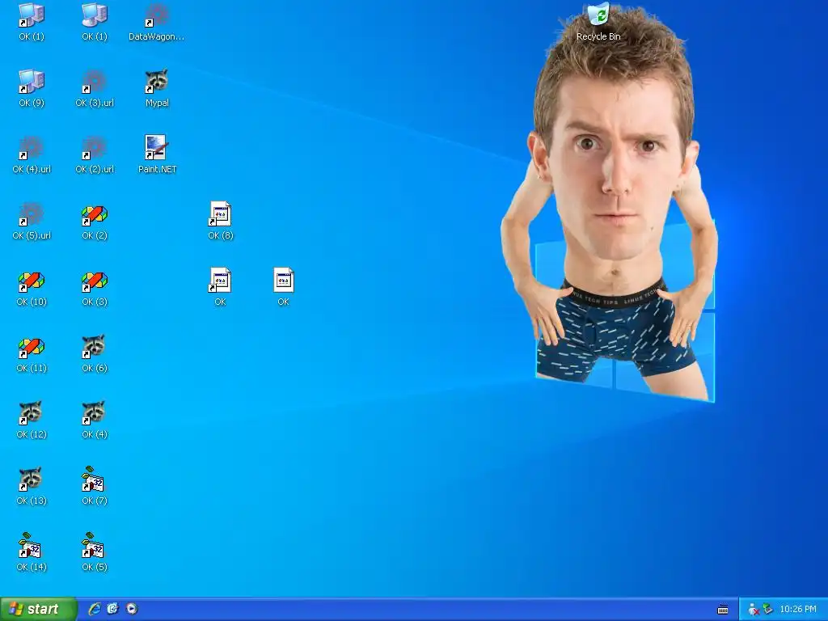Click the OK (3).url shortcut icon
The width and height of the screenshot is (828, 621).
95,88
